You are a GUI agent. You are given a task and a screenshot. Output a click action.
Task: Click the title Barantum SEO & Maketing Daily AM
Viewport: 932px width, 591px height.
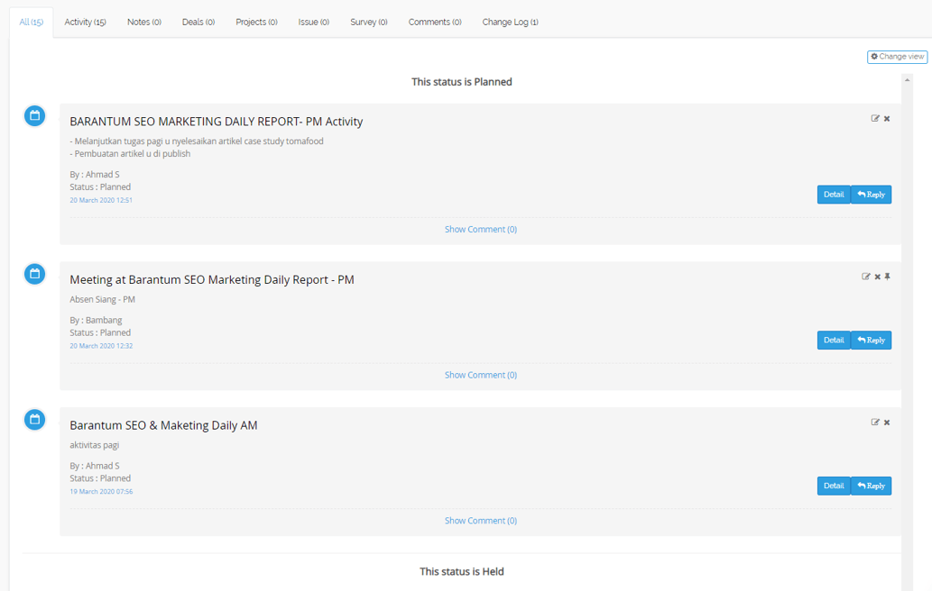163,425
